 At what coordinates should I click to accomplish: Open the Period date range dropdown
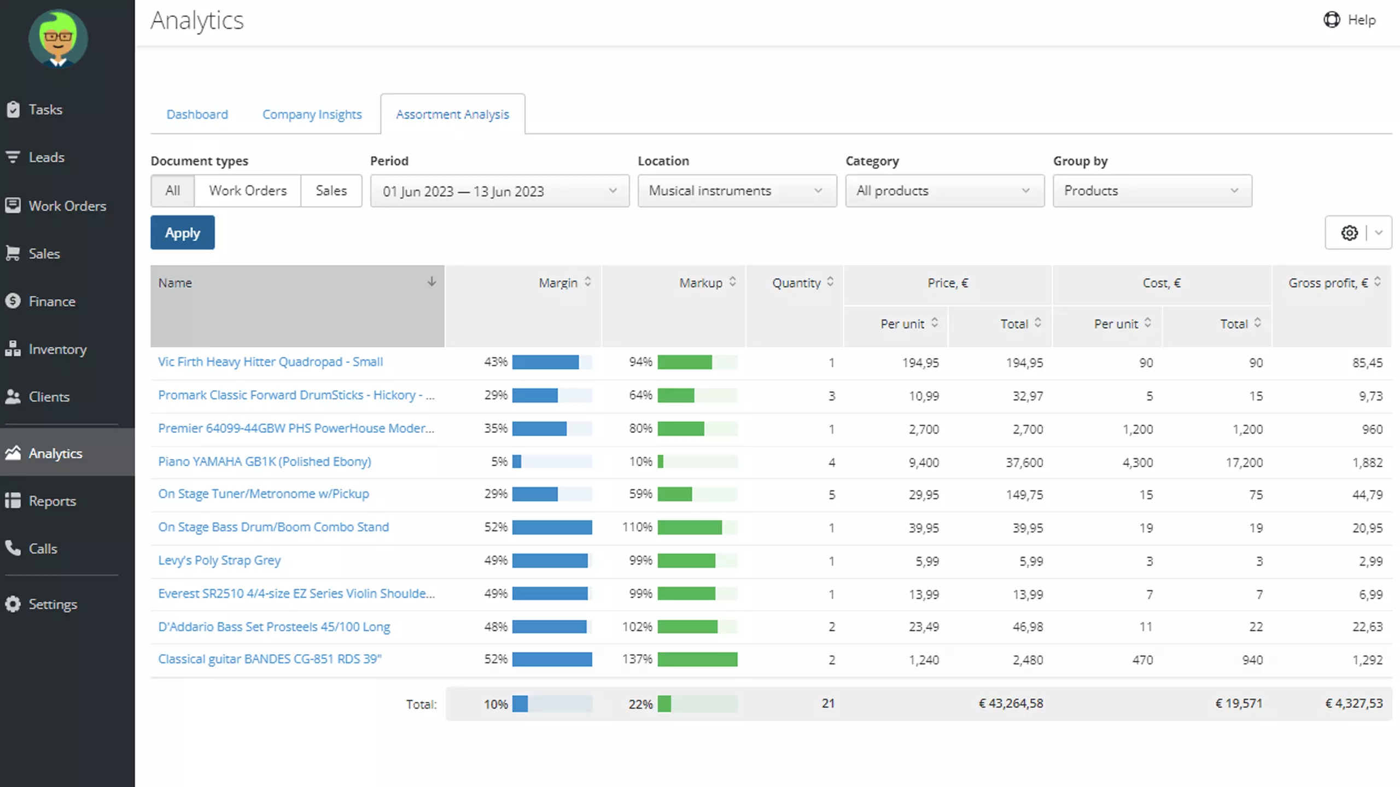pyautogui.click(x=500, y=191)
